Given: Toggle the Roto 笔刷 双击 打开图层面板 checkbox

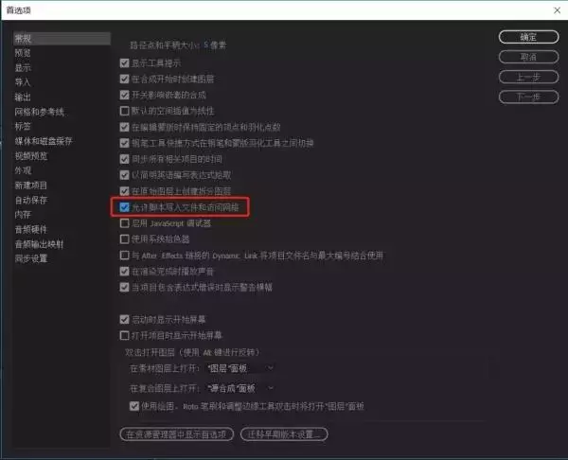Looking at the screenshot, I should click(134, 406).
